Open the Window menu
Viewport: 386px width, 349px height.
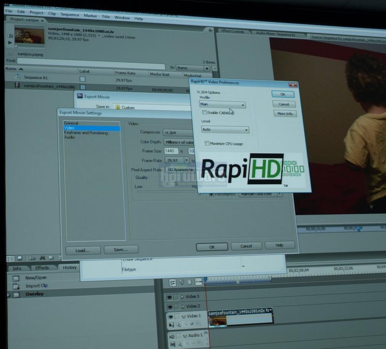(x=122, y=17)
